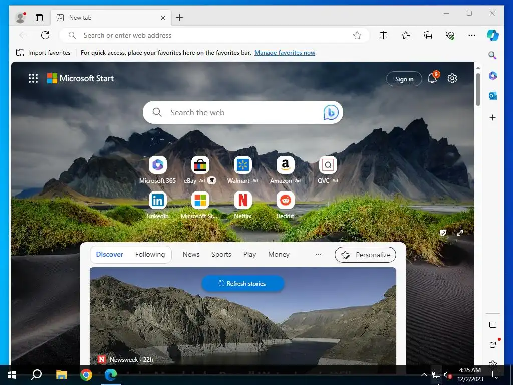Open the Collections icon
The height and width of the screenshot is (385, 513).
point(428,35)
